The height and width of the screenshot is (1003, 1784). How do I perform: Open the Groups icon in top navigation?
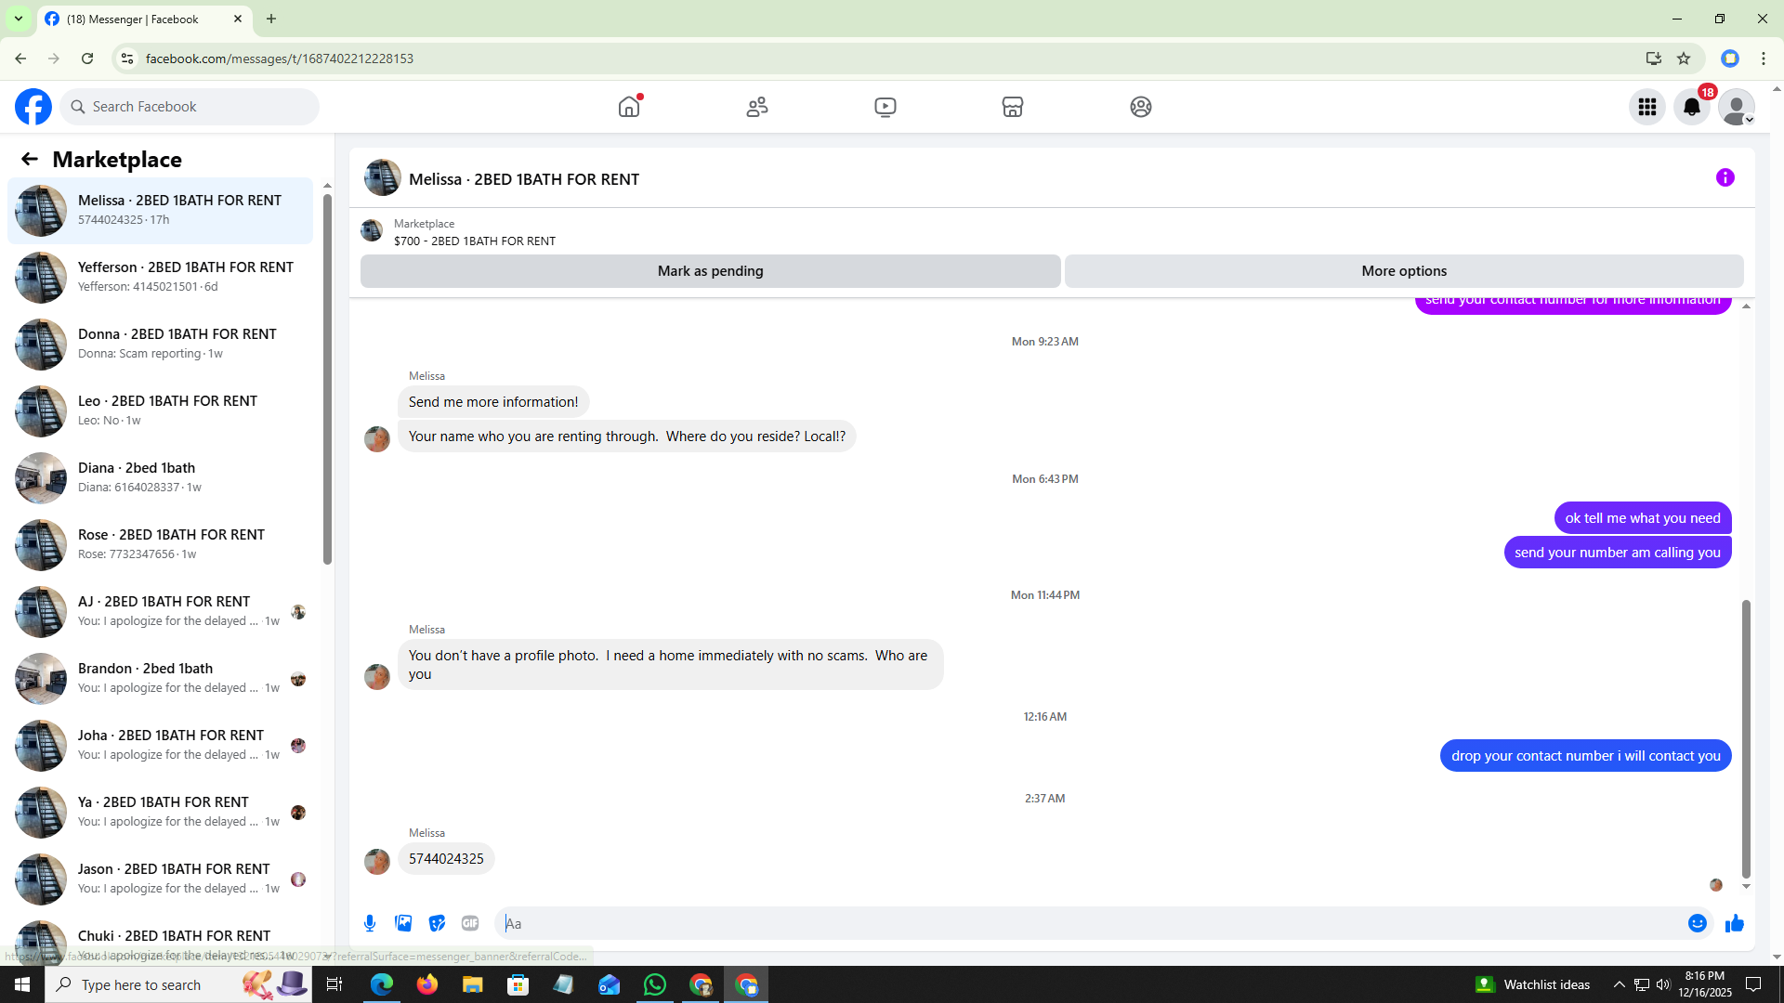(x=1141, y=107)
